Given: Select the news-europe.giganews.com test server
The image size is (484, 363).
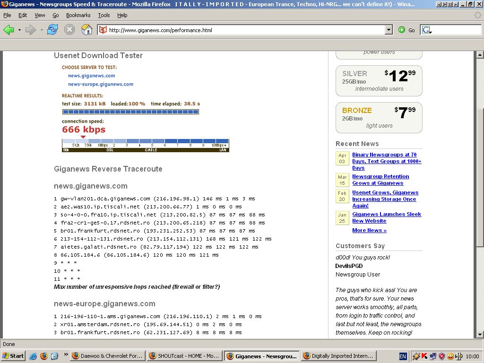Looking at the screenshot, I should pyautogui.click(x=101, y=84).
